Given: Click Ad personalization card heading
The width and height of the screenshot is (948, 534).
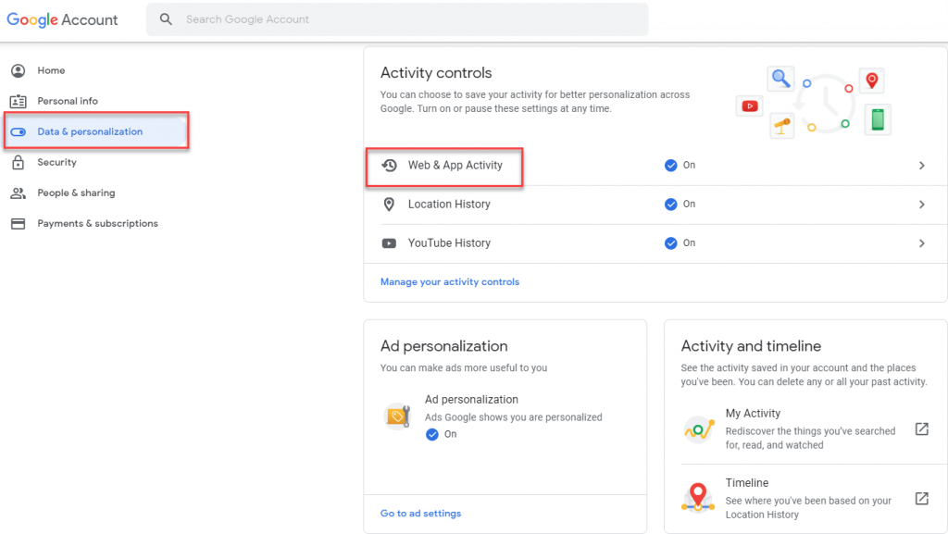Looking at the screenshot, I should [x=443, y=346].
